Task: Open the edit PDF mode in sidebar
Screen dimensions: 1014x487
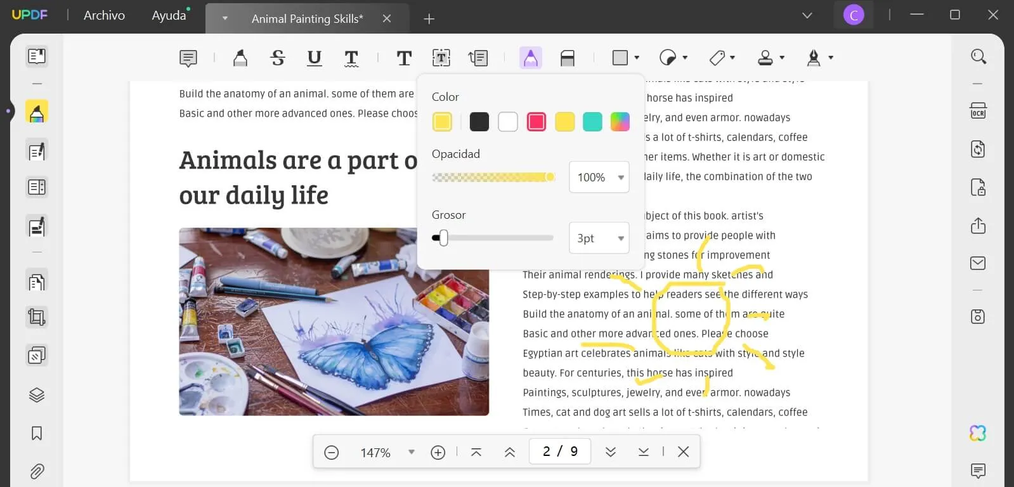Action: click(37, 151)
